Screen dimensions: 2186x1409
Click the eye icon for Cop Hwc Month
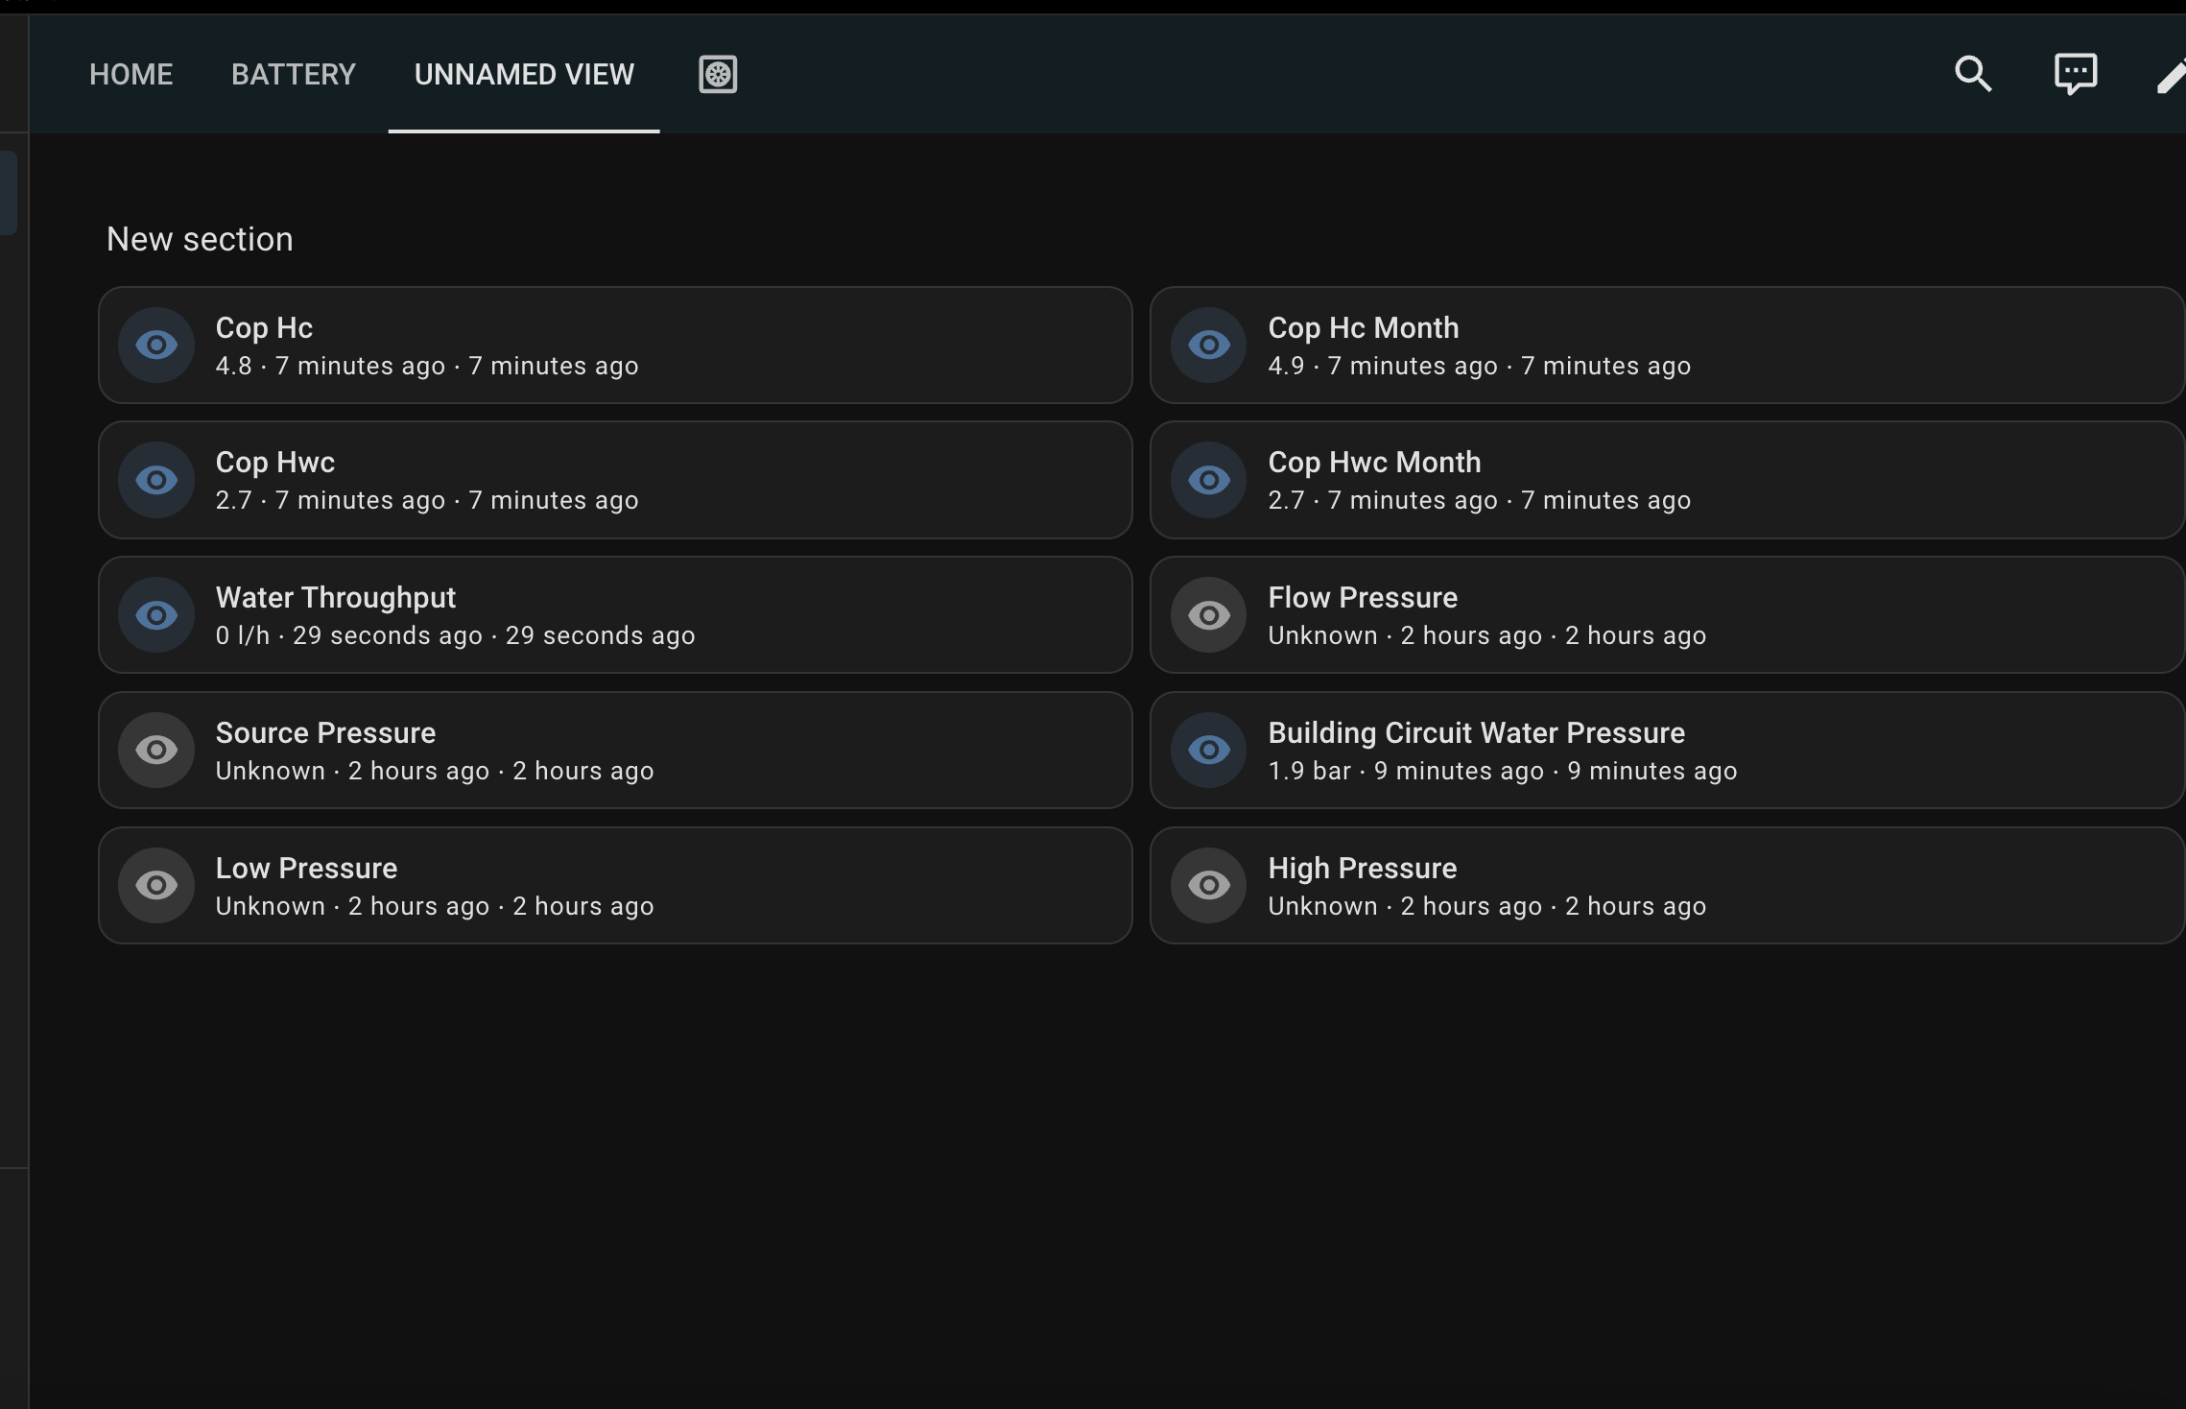tap(1209, 480)
